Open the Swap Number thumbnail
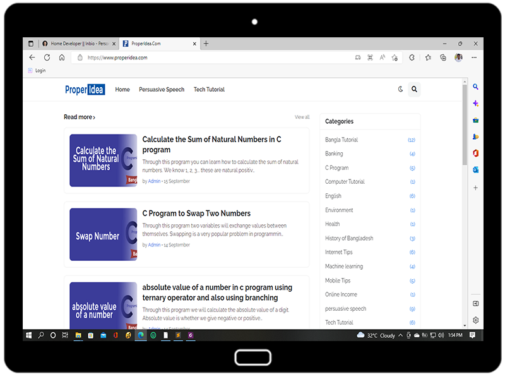 (x=103, y=234)
